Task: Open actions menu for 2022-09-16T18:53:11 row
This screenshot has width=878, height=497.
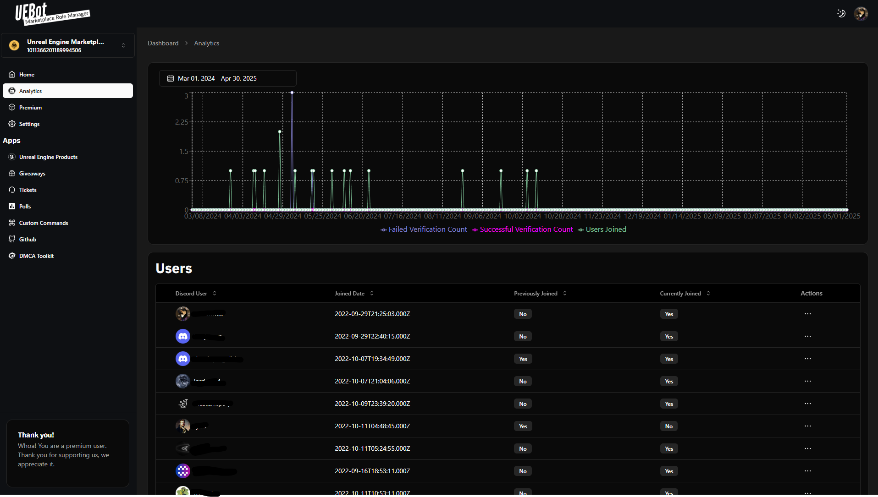Action: (808, 471)
